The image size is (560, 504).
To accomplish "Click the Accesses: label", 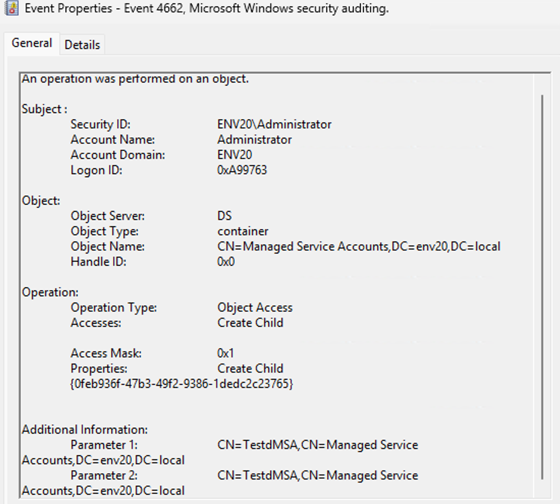I will 96,323.
